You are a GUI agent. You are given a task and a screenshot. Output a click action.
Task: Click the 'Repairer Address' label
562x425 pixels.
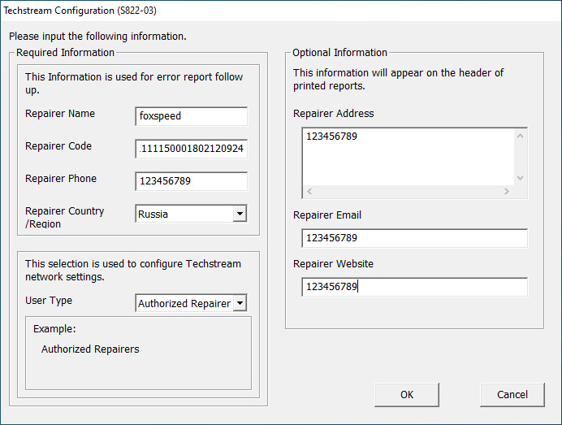pos(333,114)
